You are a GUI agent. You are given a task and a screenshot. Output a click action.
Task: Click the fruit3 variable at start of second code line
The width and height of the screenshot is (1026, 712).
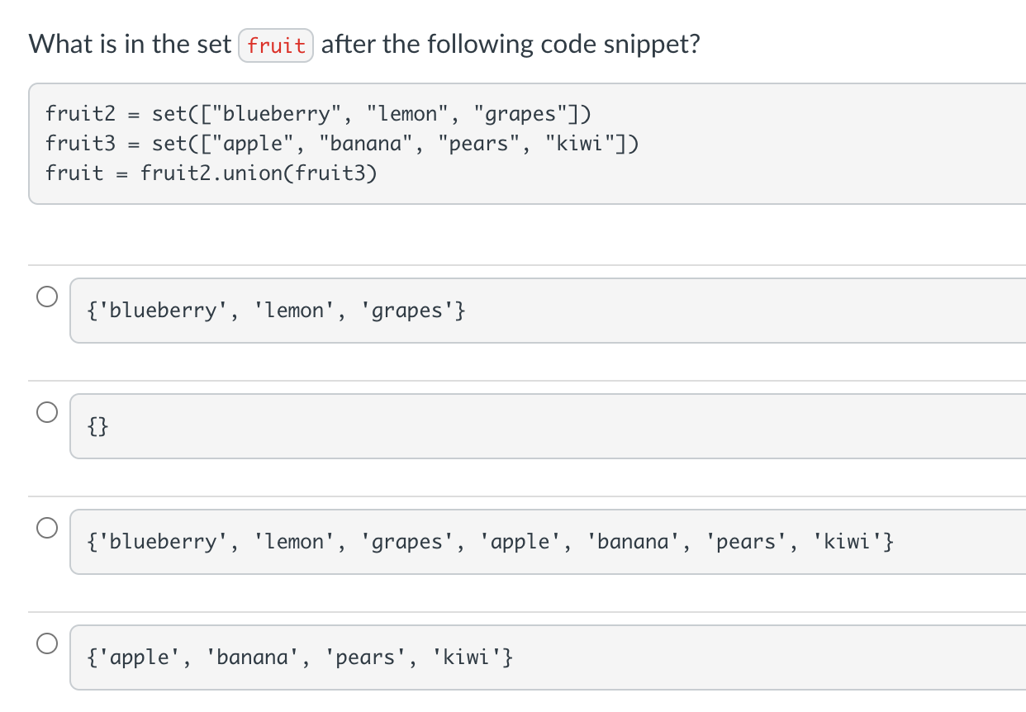81,144
